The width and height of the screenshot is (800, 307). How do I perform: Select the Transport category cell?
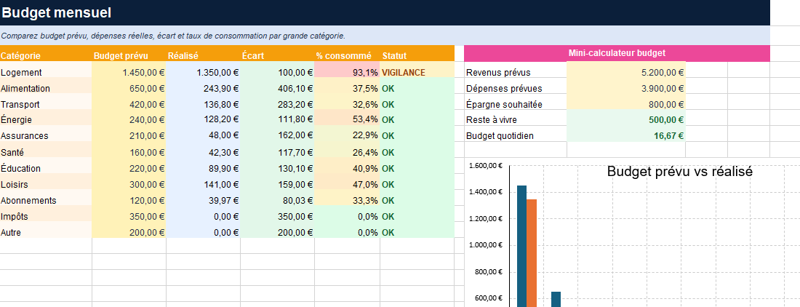pos(46,104)
